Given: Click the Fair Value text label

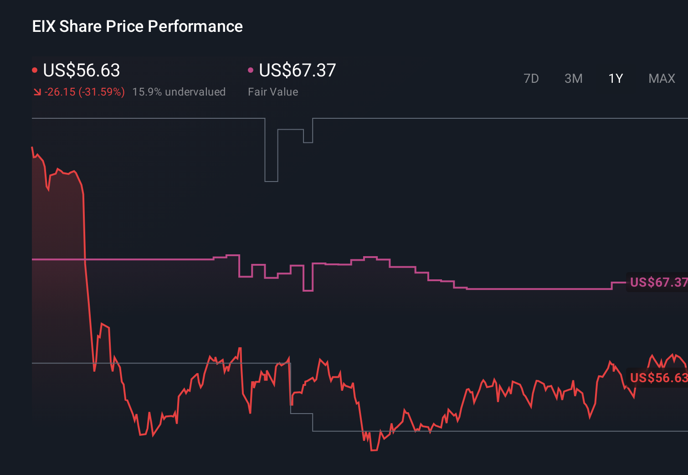Looking at the screenshot, I should coord(272,91).
